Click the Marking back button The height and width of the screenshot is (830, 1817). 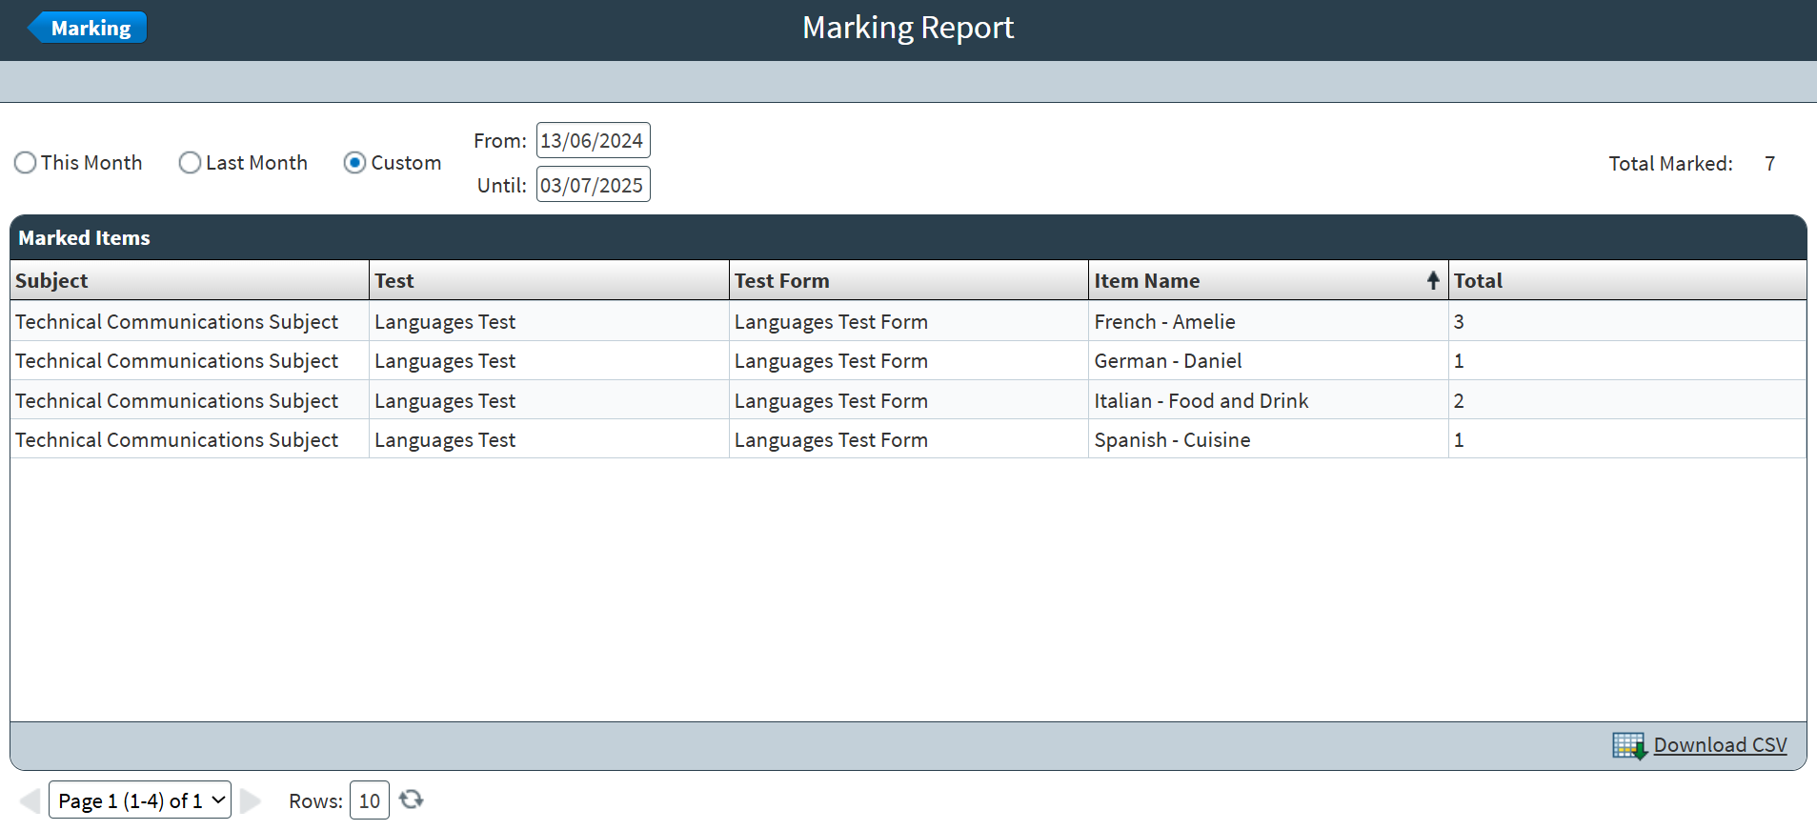tap(89, 28)
